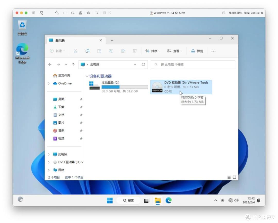Select 网络 (Network) in the sidebar
This screenshot has width=278, height=223.
click(x=59, y=170)
